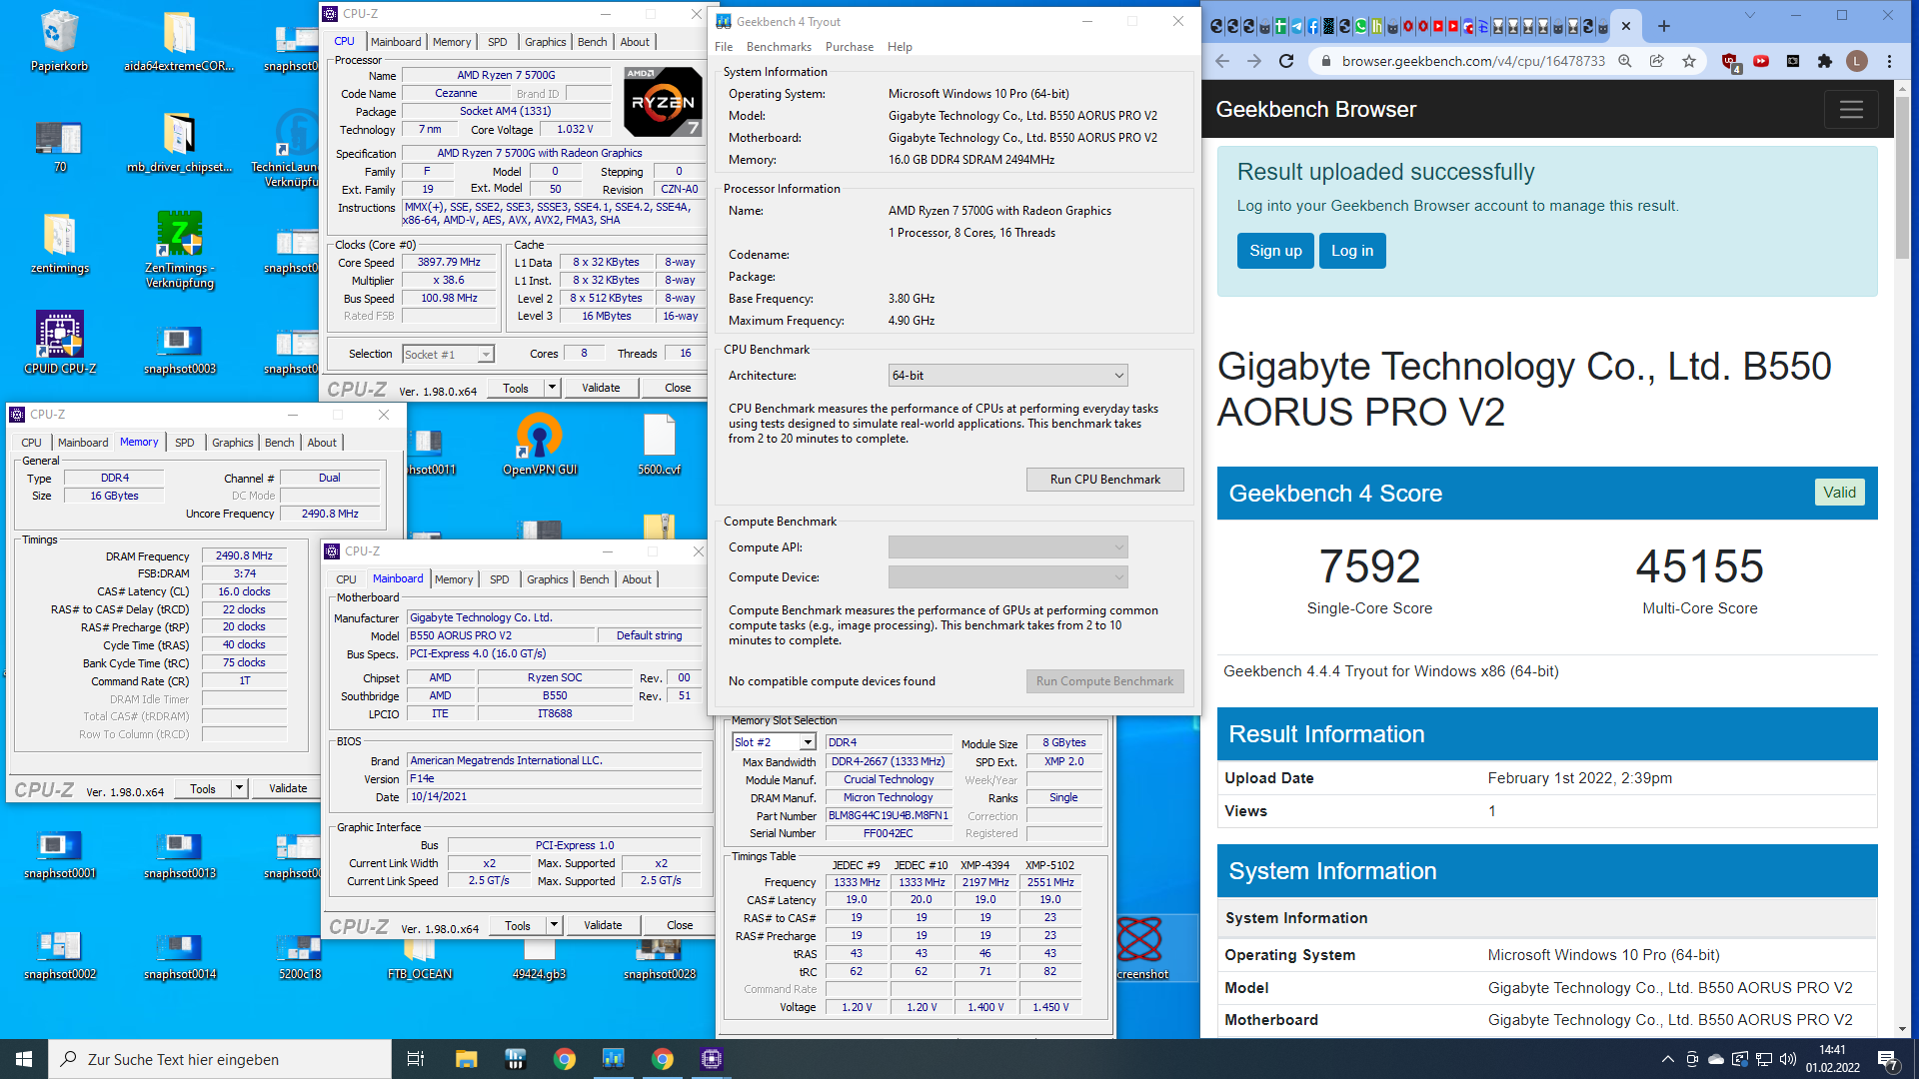Select the 5600.cvf file icon
The image size is (1919, 1079).
[660, 445]
